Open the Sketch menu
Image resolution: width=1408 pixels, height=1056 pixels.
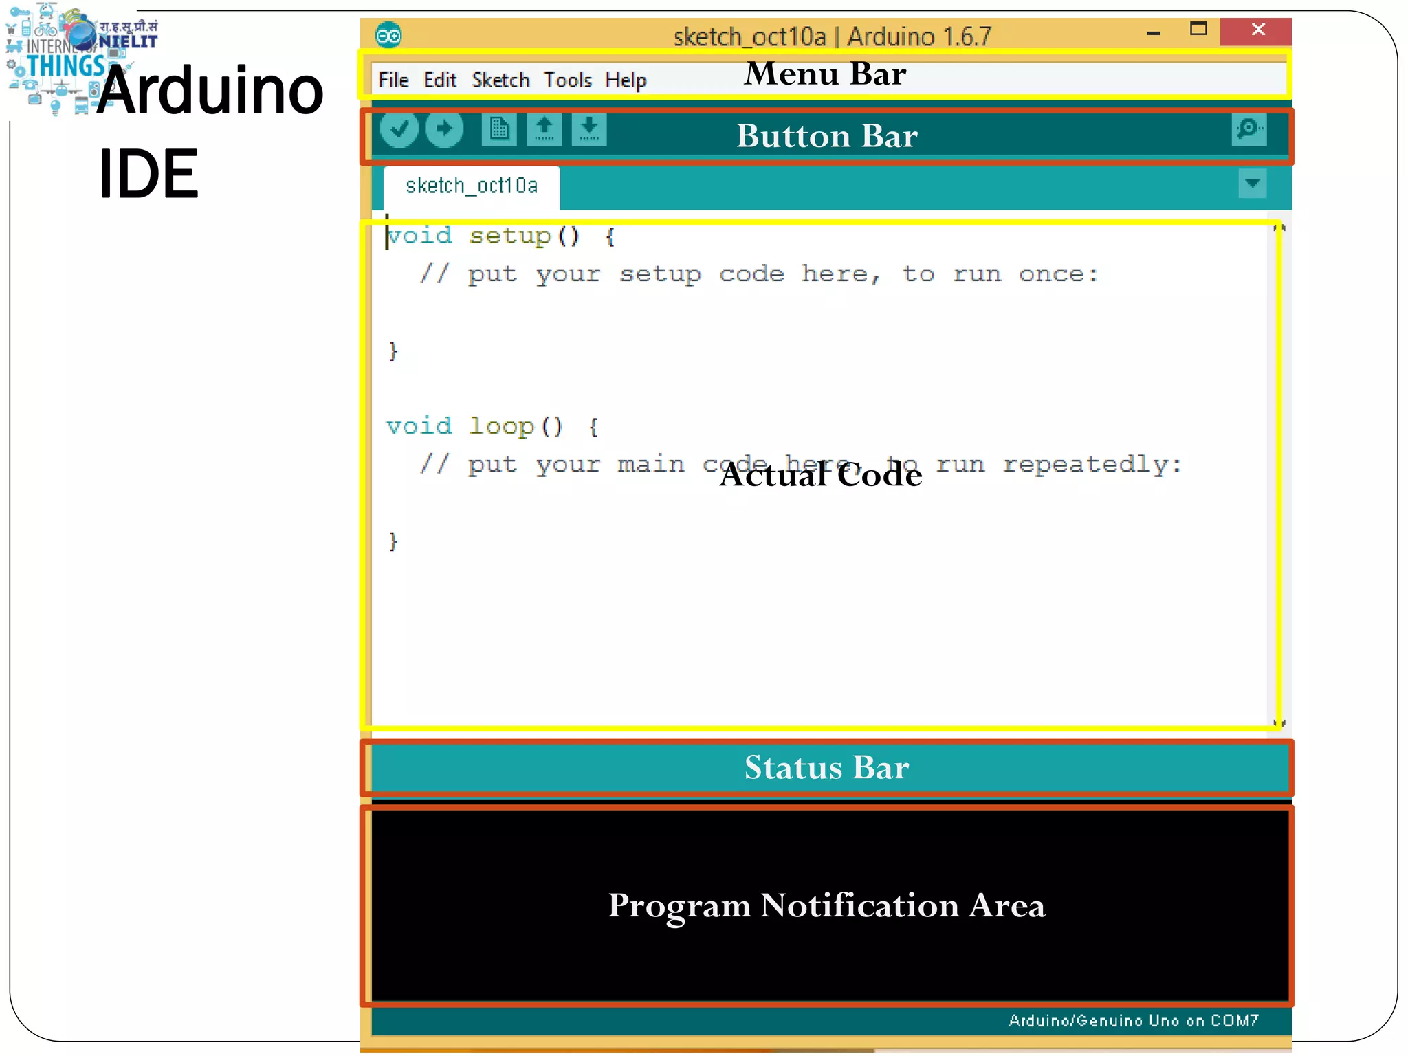500,80
